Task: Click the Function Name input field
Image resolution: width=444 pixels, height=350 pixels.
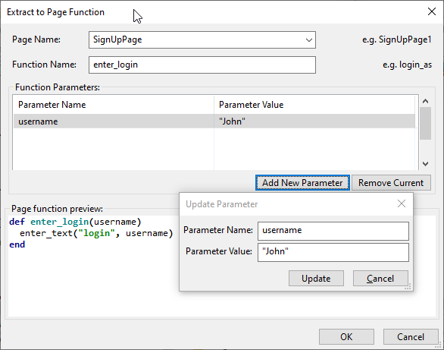Action: pos(202,65)
